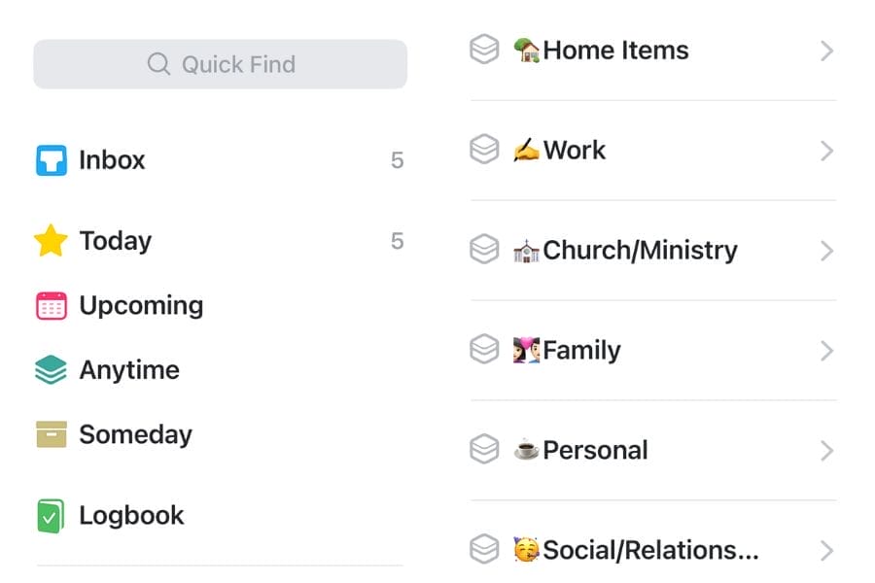875x583 pixels.
Task: Open the Social/Relations area chevron
Action: coord(826,550)
